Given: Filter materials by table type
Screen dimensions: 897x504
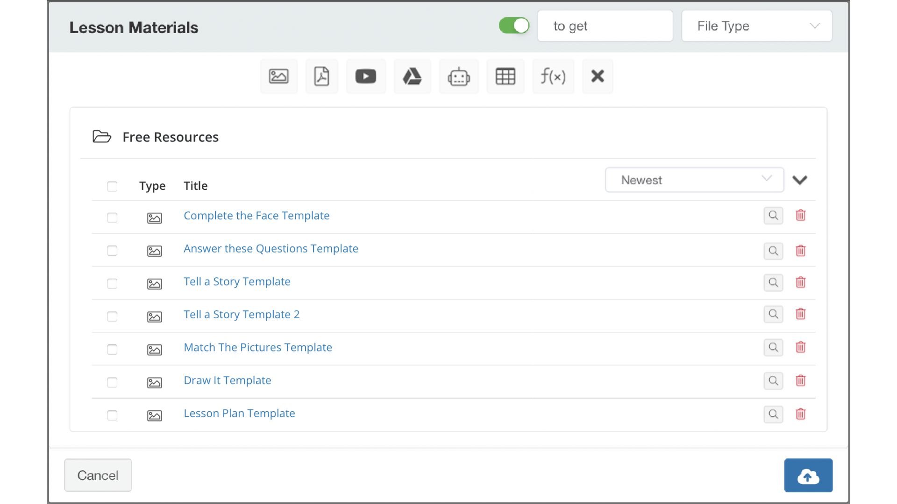Looking at the screenshot, I should click(505, 76).
